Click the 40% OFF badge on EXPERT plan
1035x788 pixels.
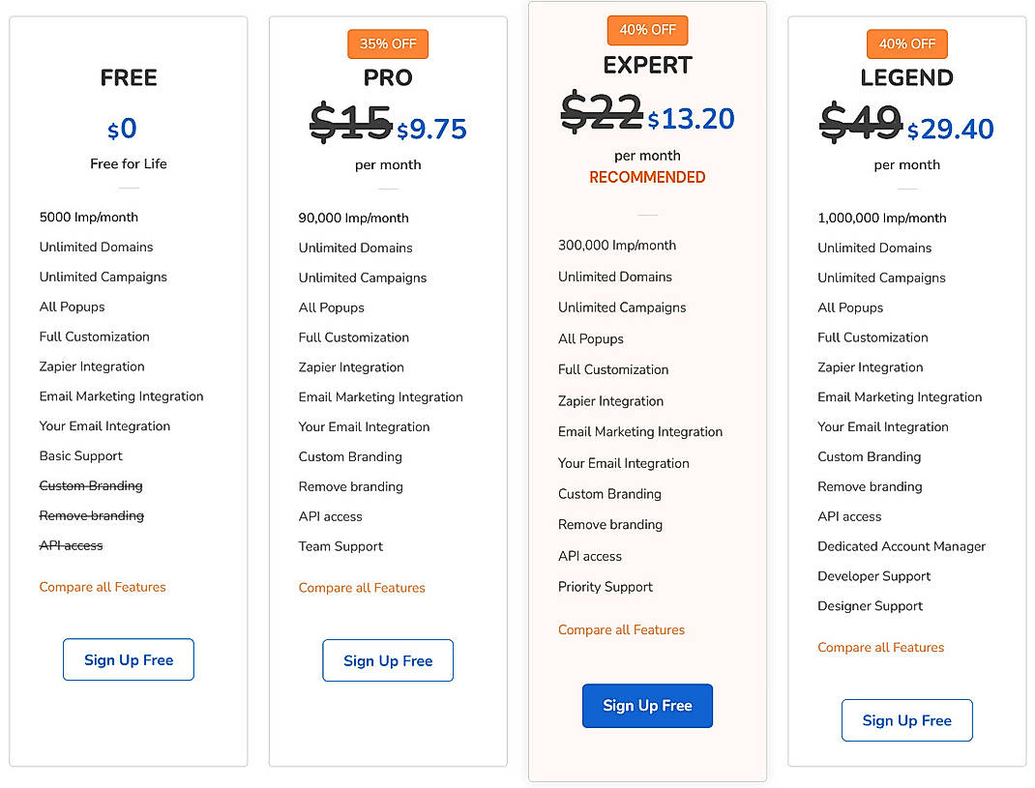point(647,30)
